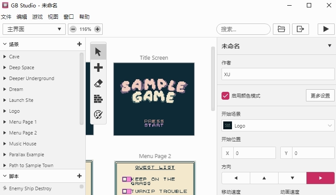Set direction to down arrow
Screen dimensions: 336x195
(292, 178)
